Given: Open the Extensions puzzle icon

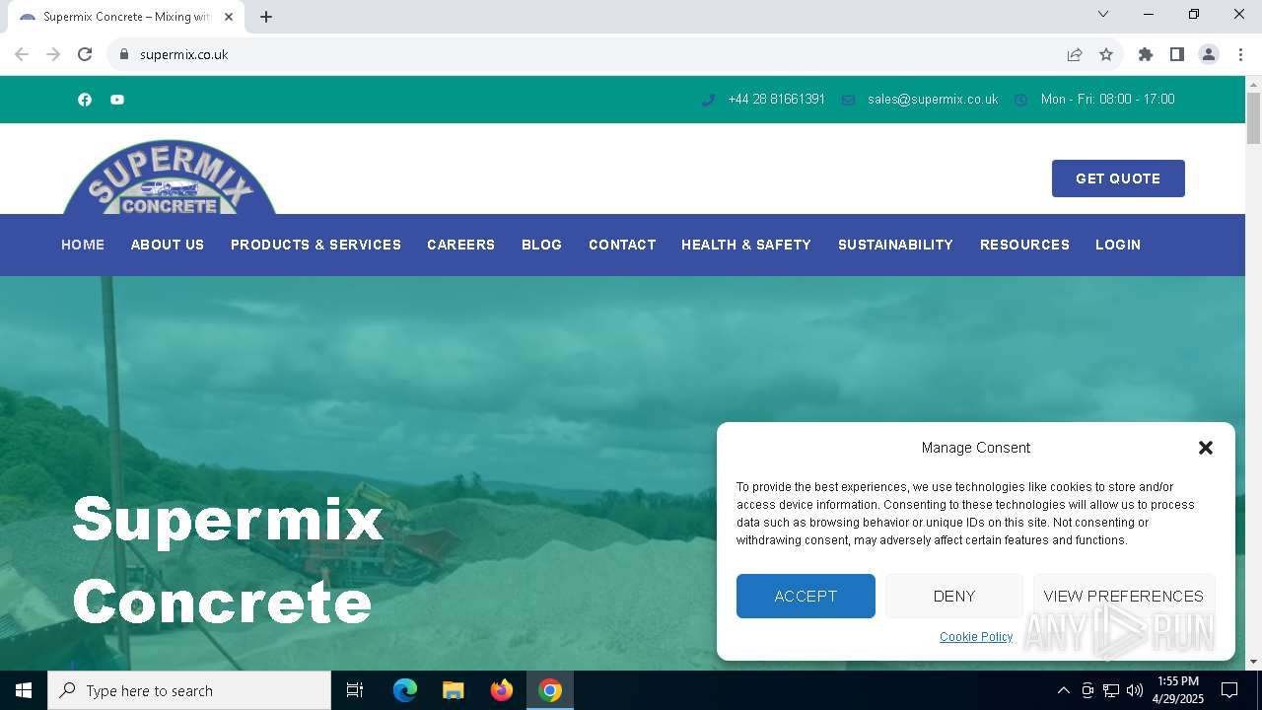Looking at the screenshot, I should click(x=1146, y=54).
